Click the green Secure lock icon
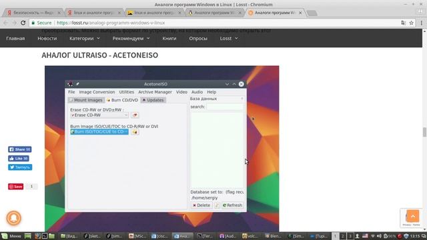 coord(33,23)
